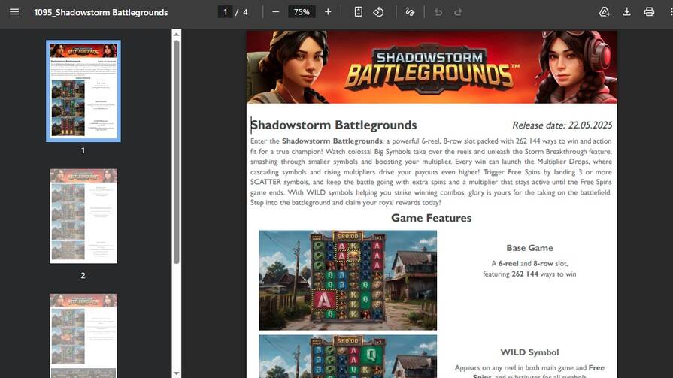
Task: Click the redo arrow icon
Action: 458,12
